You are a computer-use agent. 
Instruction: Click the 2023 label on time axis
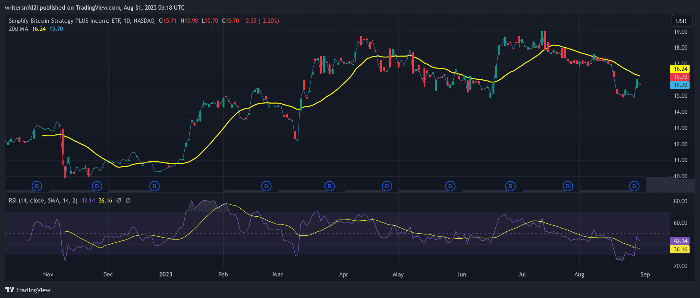click(x=166, y=275)
